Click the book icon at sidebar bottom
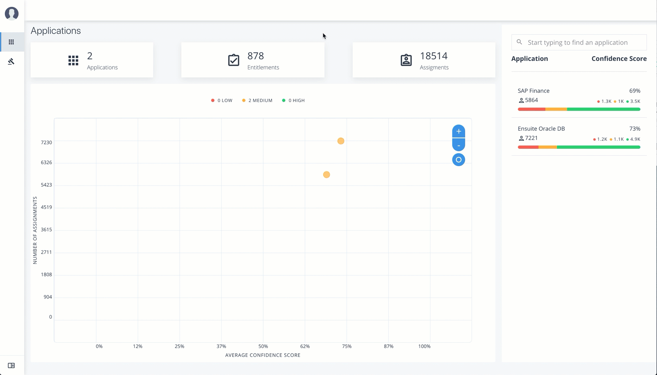This screenshot has width=657, height=375. click(11, 365)
